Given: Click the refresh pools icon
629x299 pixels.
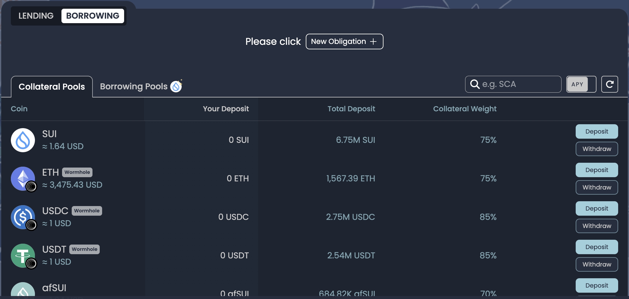Looking at the screenshot, I should tap(609, 84).
